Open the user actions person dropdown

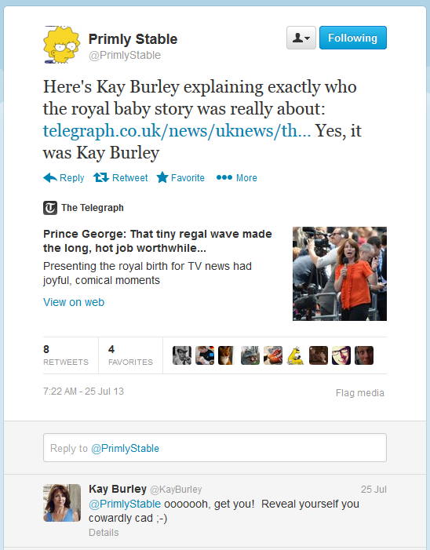tap(301, 38)
